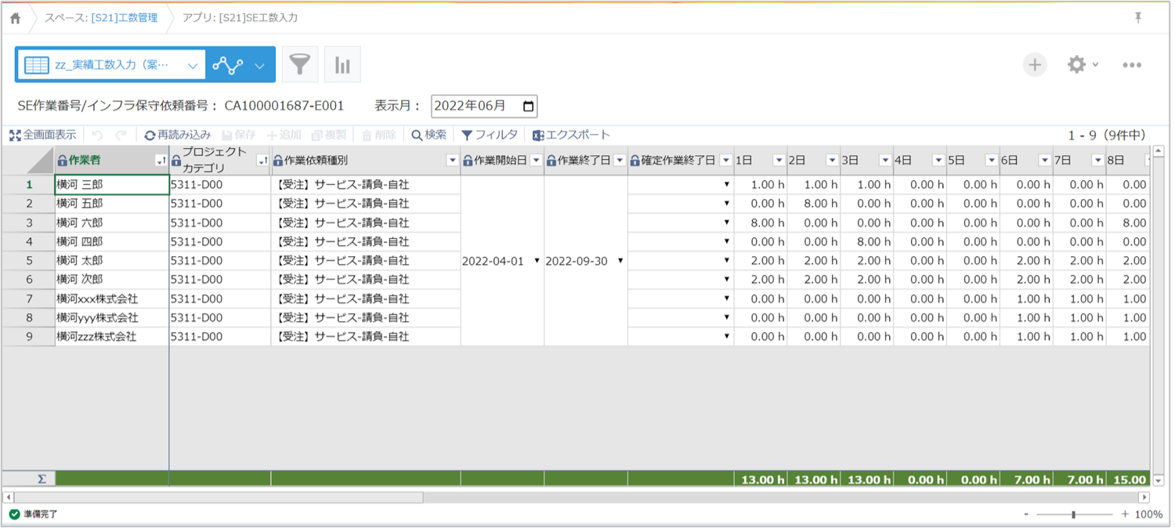Click the plus icon to add record
The image size is (1175, 531).
[x=1034, y=65]
